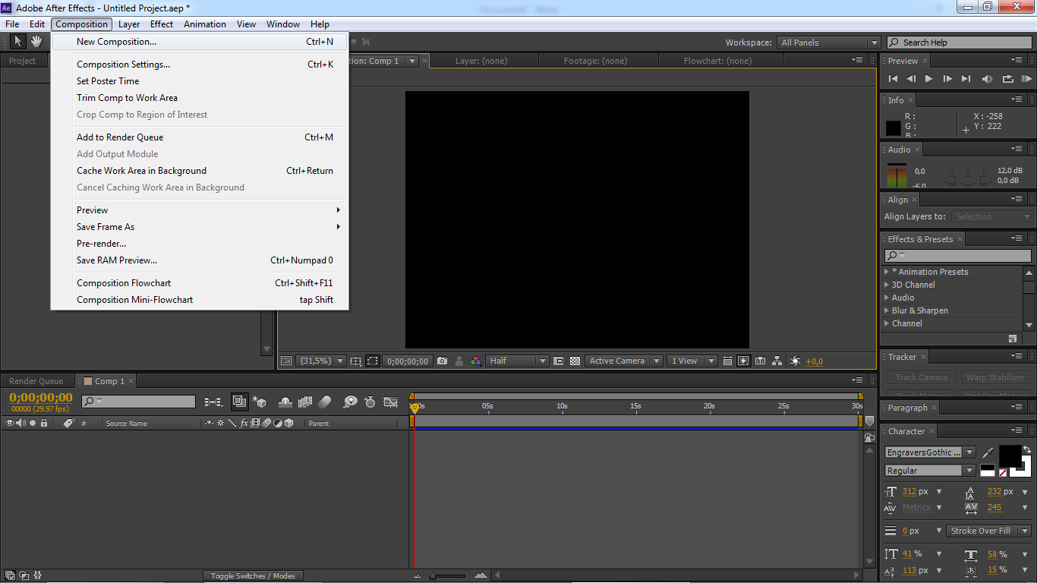Toggle Region of Interest in the viewer
The width and height of the screenshot is (1037, 583).
(x=371, y=361)
